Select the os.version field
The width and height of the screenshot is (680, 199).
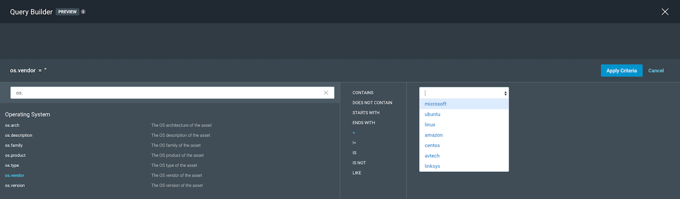point(15,185)
